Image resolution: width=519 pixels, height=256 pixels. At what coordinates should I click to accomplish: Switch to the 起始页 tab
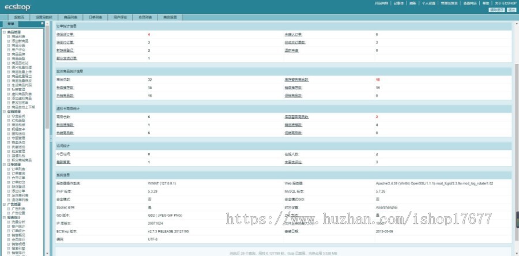point(19,17)
